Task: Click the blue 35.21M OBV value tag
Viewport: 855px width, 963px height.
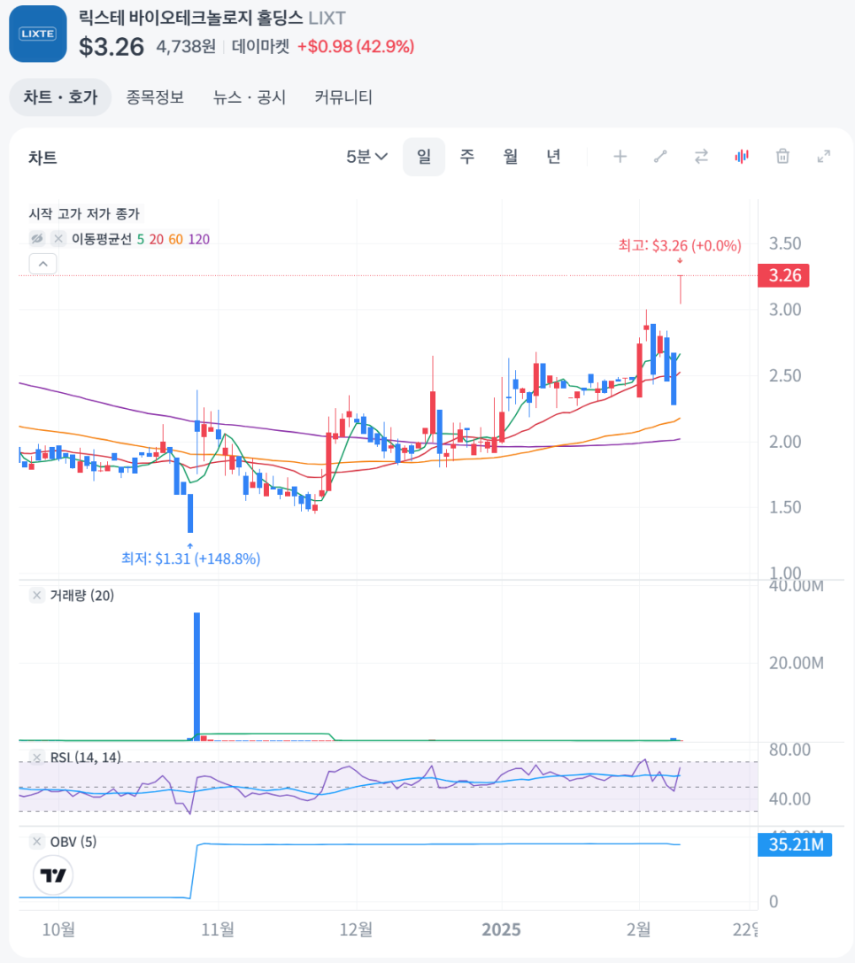Action: [x=796, y=844]
